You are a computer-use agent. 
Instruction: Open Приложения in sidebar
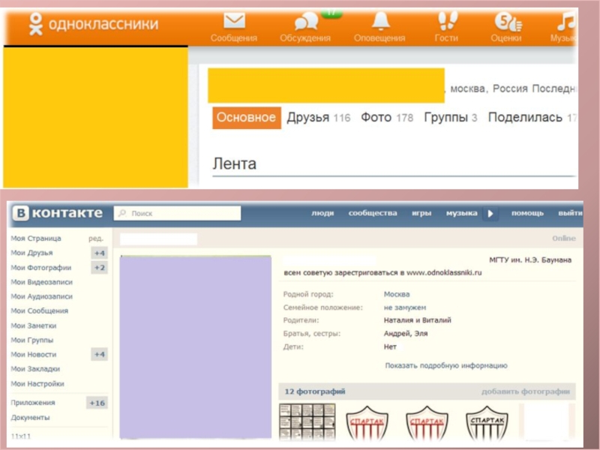tap(33, 403)
